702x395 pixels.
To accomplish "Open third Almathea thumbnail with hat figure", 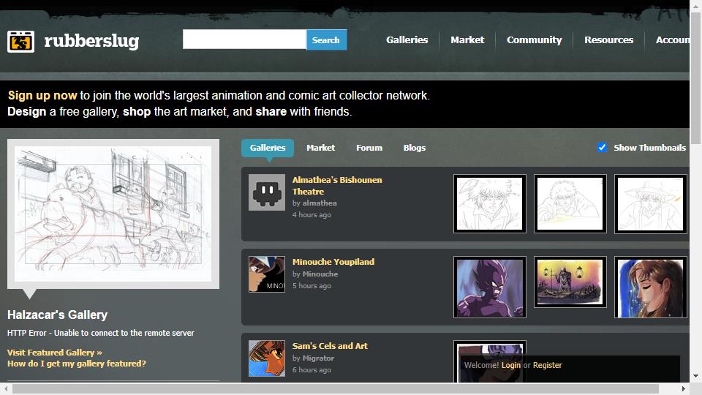I will (651, 204).
